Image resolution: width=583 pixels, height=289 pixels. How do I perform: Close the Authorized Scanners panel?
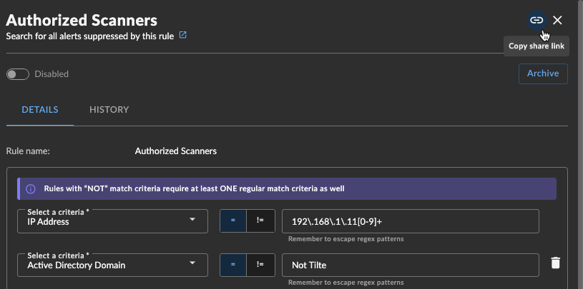[x=557, y=20]
